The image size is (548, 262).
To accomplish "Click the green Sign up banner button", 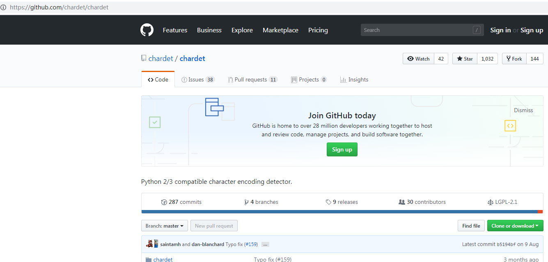I will pos(342,149).
